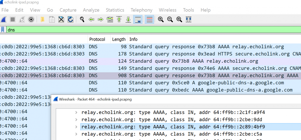Expand the 64:ff9b::2cbe:c5a answer record
301x140 pixels.
coord(76,134)
